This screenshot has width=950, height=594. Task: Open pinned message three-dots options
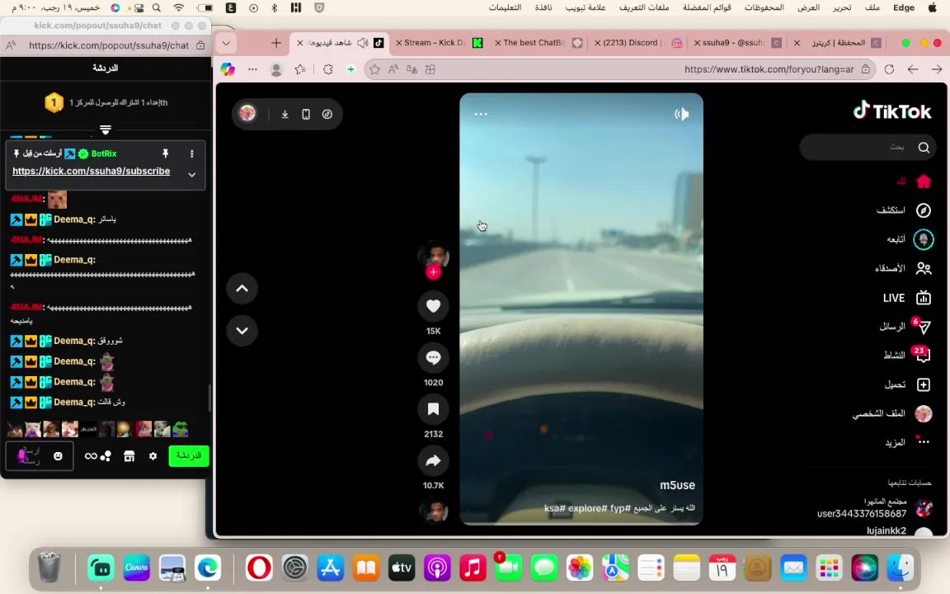(x=191, y=153)
